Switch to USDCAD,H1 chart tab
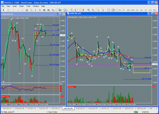Screen dimensions: 159x114 pyautogui.click(x=56, y=108)
